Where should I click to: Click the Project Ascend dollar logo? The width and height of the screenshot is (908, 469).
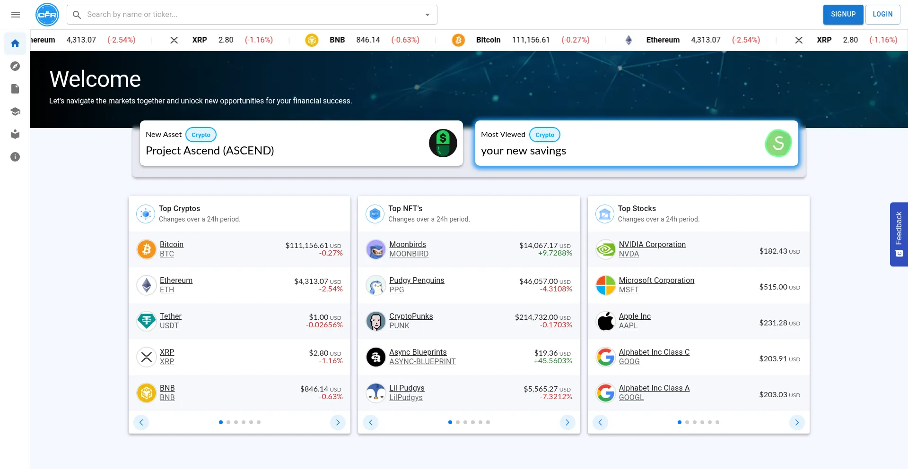tap(443, 143)
